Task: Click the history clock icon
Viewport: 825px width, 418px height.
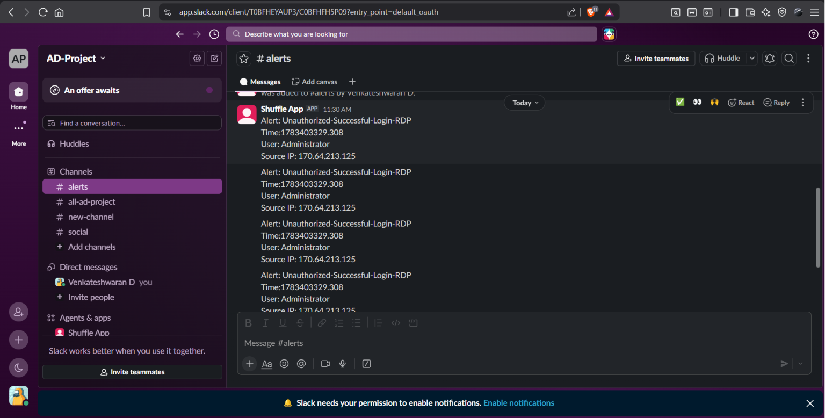Action: tap(214, 34)
